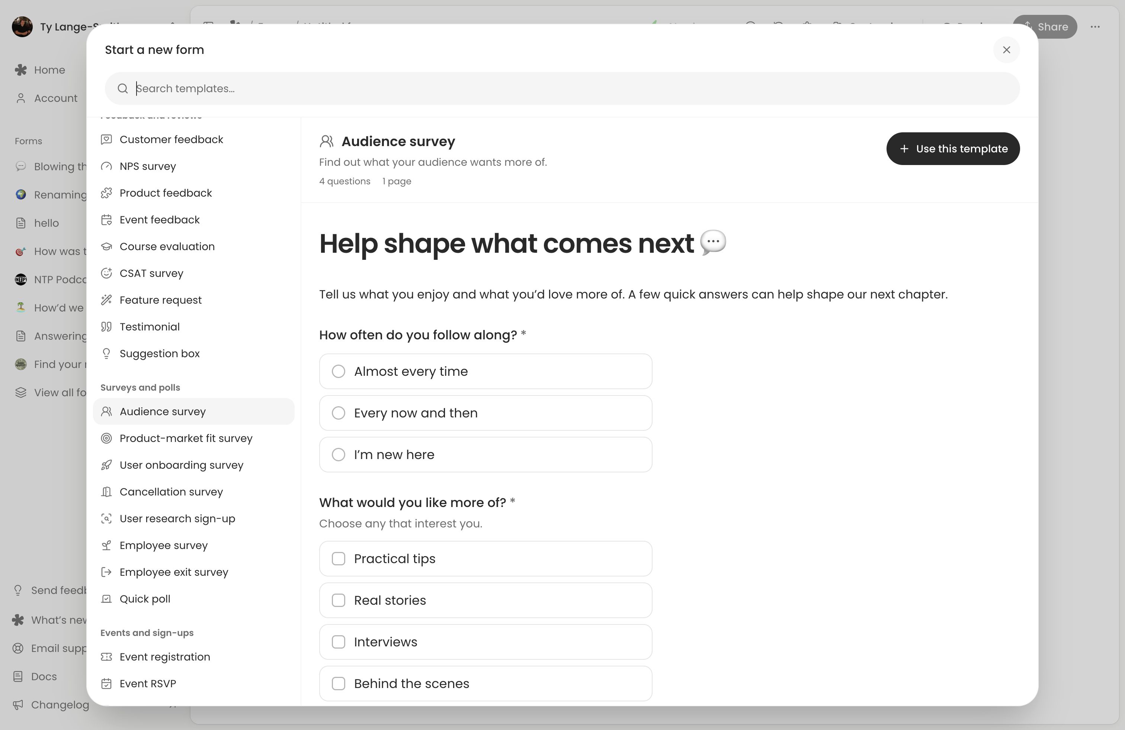Open the Audience survey template
Image resolution: width=1125 pixels, height=730 pixels.
point(193,412)
